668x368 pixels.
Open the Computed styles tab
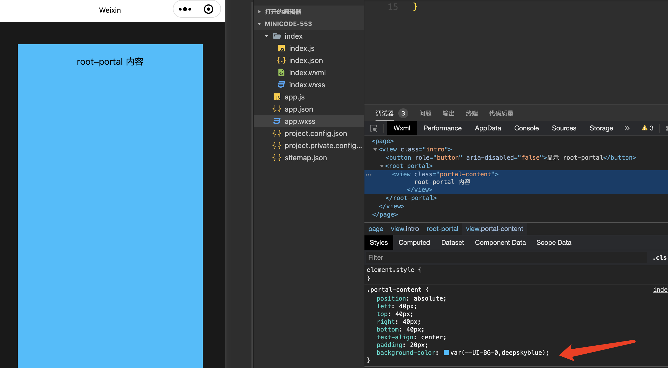click(x=414, y=243)
